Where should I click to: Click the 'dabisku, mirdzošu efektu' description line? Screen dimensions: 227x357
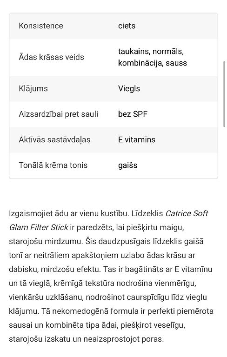[55, 269]
